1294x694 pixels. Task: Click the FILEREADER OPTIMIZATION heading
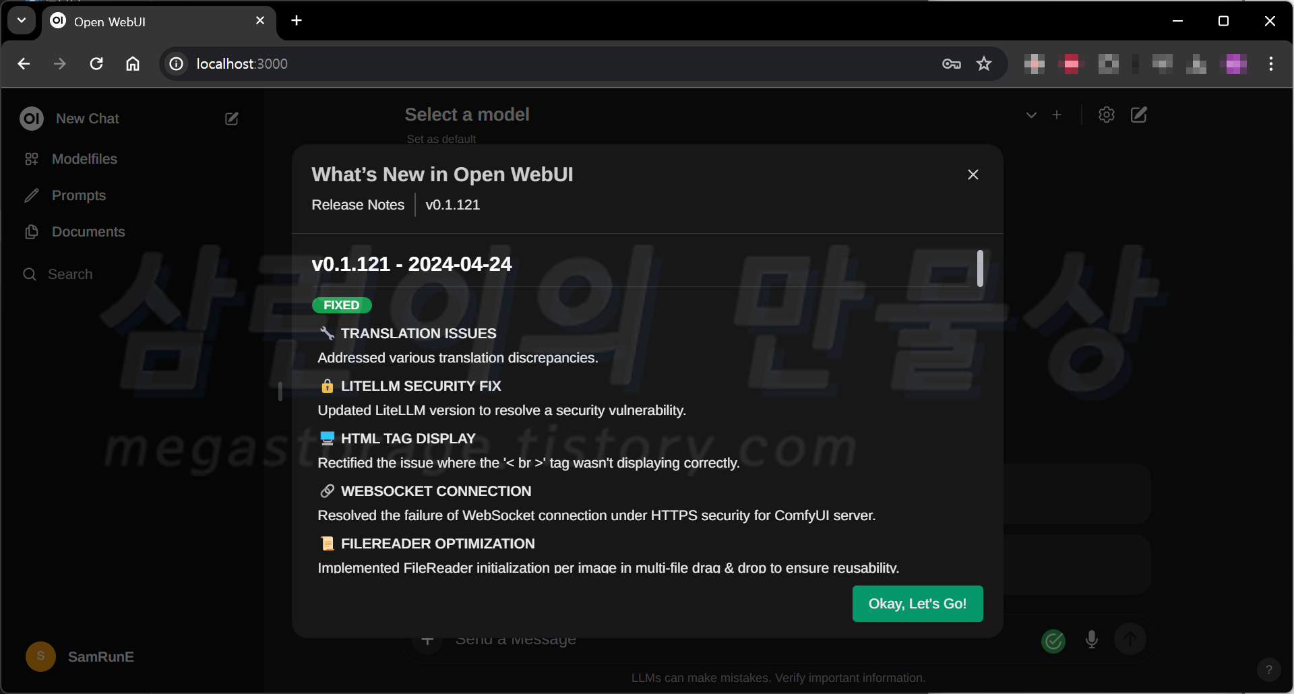click(438, 544)
